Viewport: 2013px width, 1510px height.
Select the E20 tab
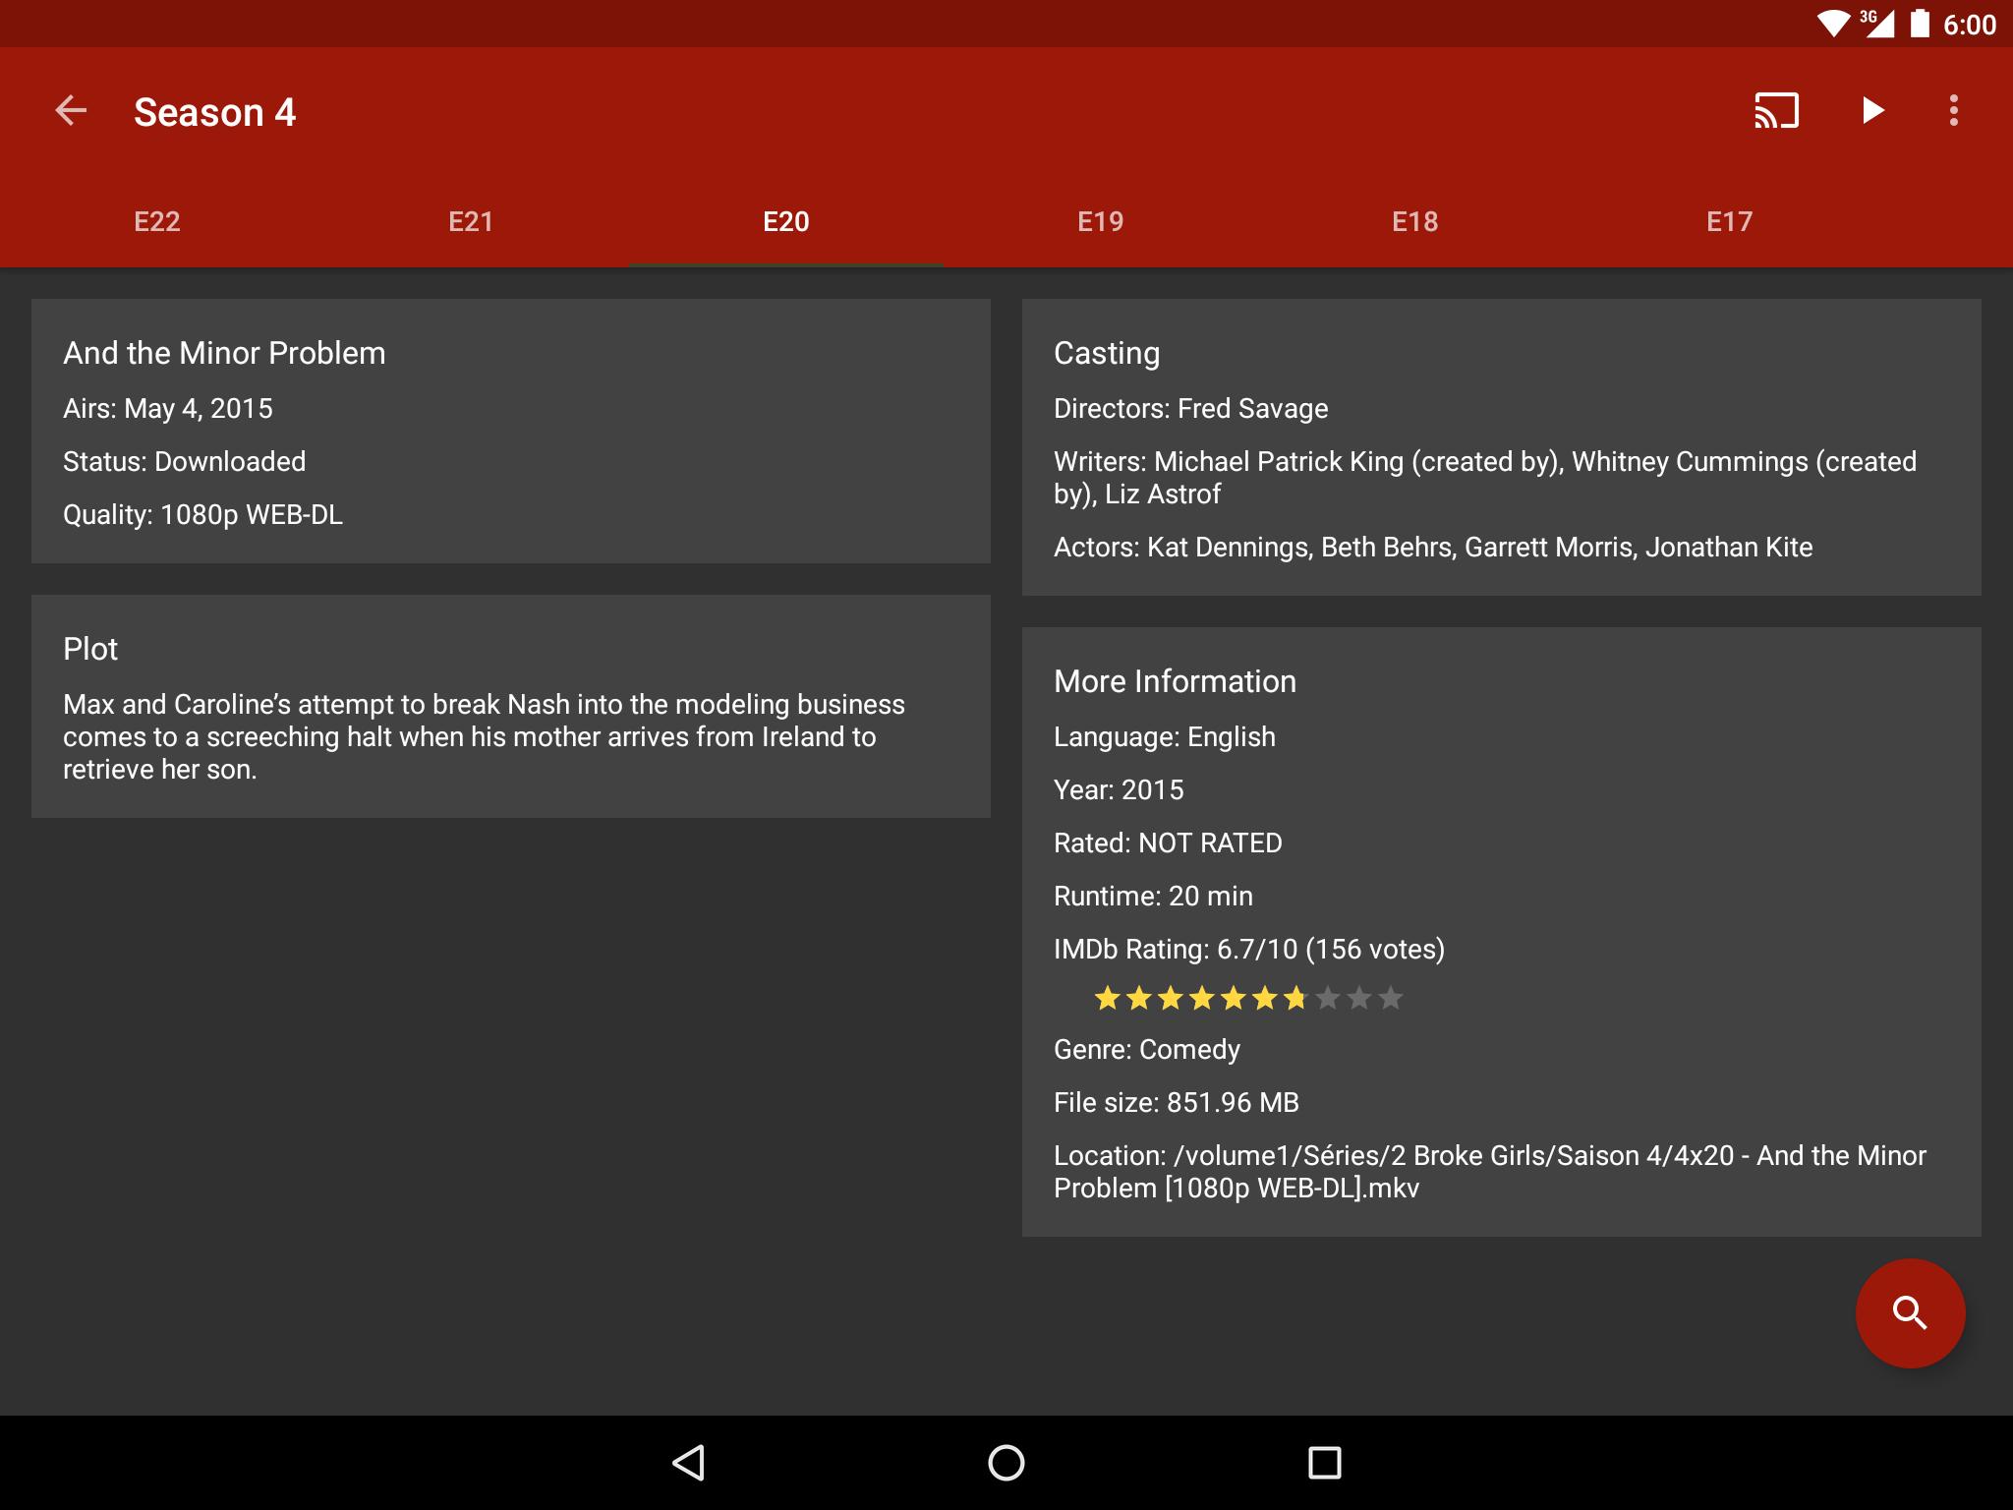(786, 221)
